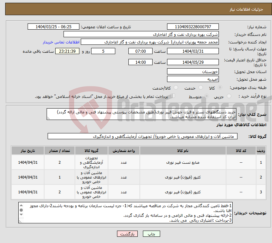
Task: Click the request creator name field
Action: (150, 42)
